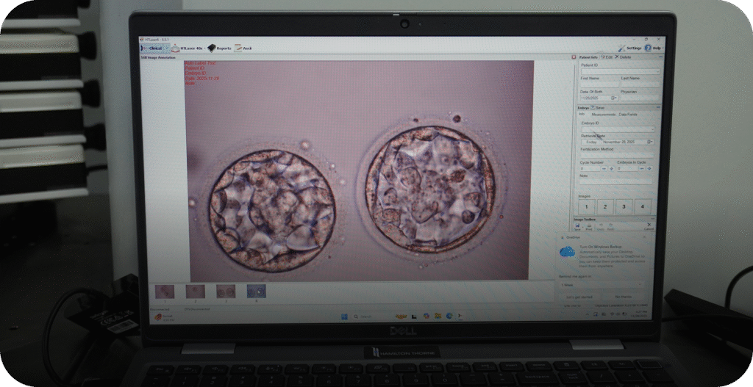Screen dimensions: 753x387
Task: Select thumbnail 3 in the image strip
Action: [x=226, y=292]
